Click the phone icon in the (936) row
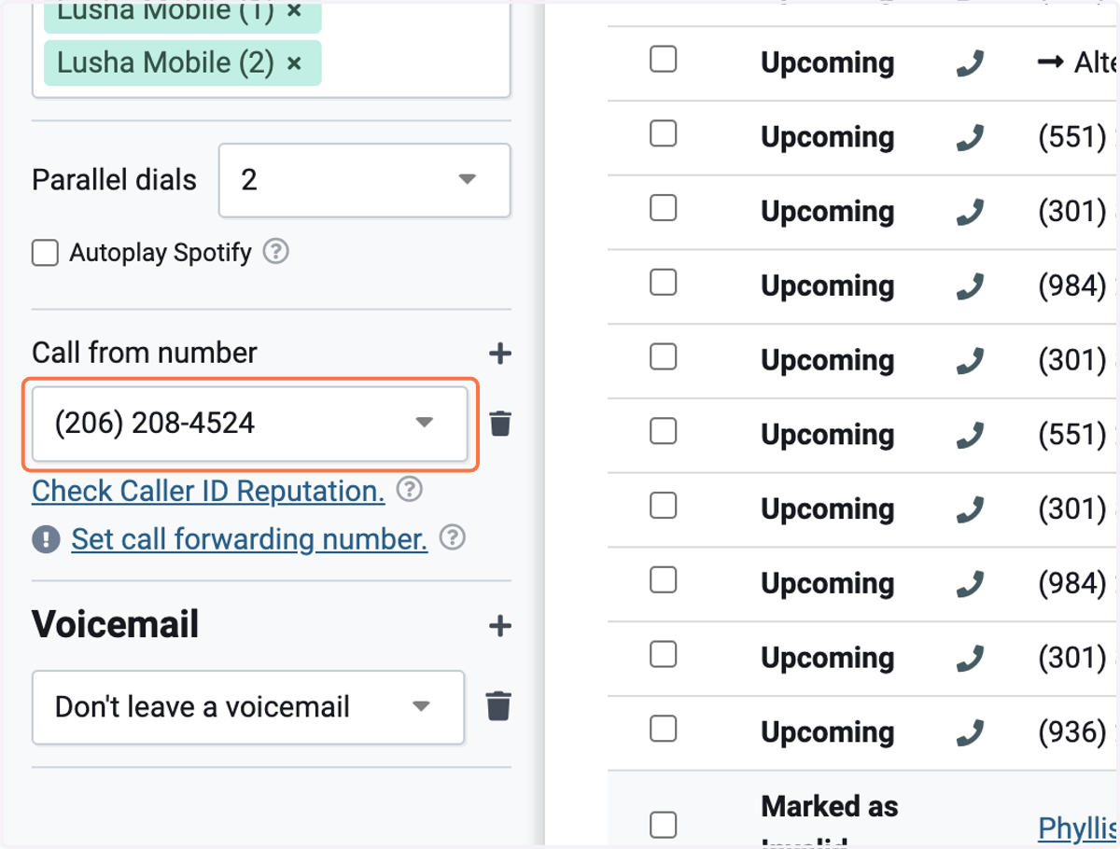Viewport: 1120px width, 849px height. click(x=971, y=733)
